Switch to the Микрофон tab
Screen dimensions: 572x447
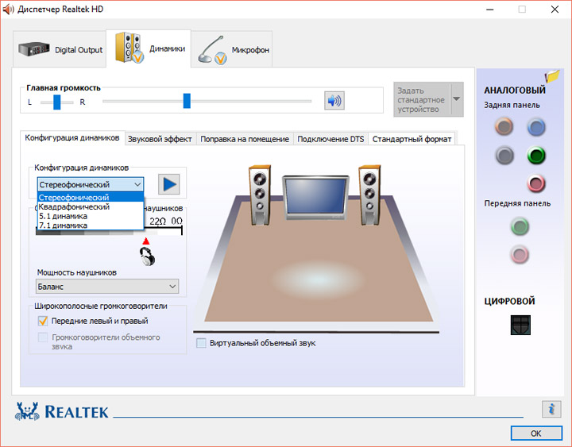pyautogui.click(x=232, y=49)
